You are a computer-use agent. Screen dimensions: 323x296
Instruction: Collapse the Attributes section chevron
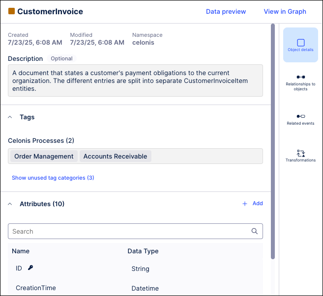click(x=10, y=204)
